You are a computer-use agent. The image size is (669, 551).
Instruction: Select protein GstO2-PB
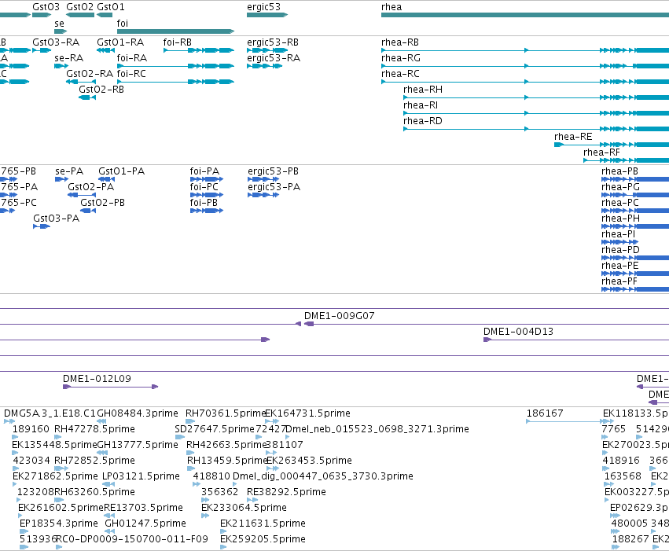pos(103,203)
